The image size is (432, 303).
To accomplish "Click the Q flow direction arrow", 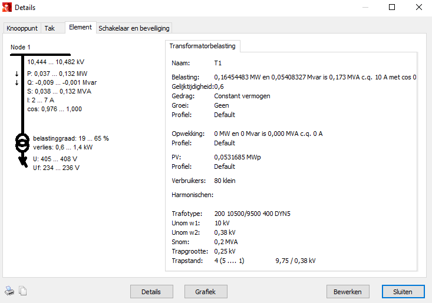I will coord(17,82).
